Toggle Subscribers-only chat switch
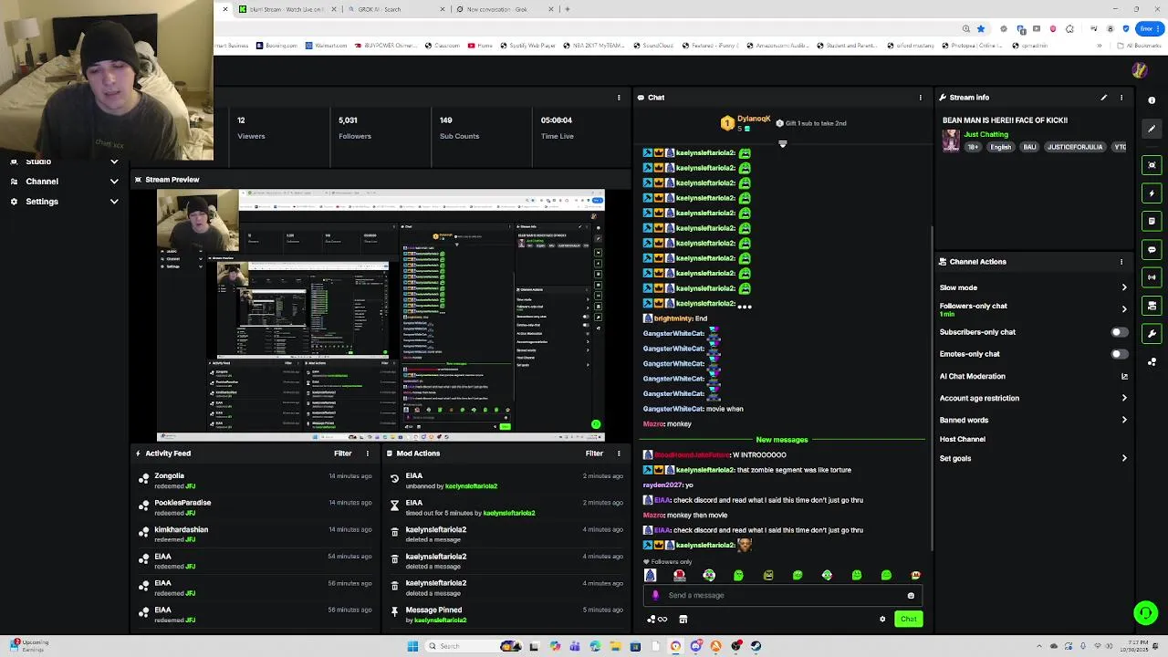This screenshot has width=1168, height=657. pos(1118,332)
